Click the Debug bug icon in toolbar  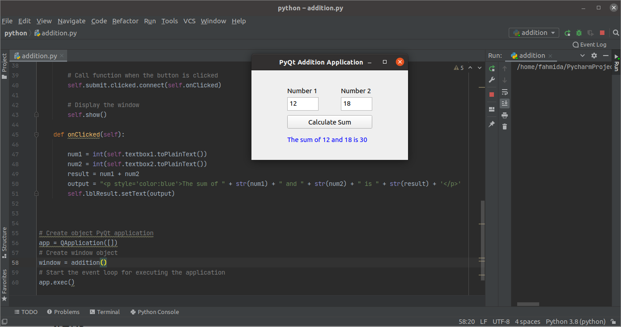pyautogui.click(x=579, y=33)
